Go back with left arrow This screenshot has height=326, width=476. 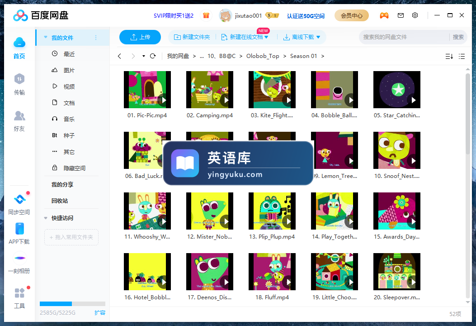click(x=120, y=56)
